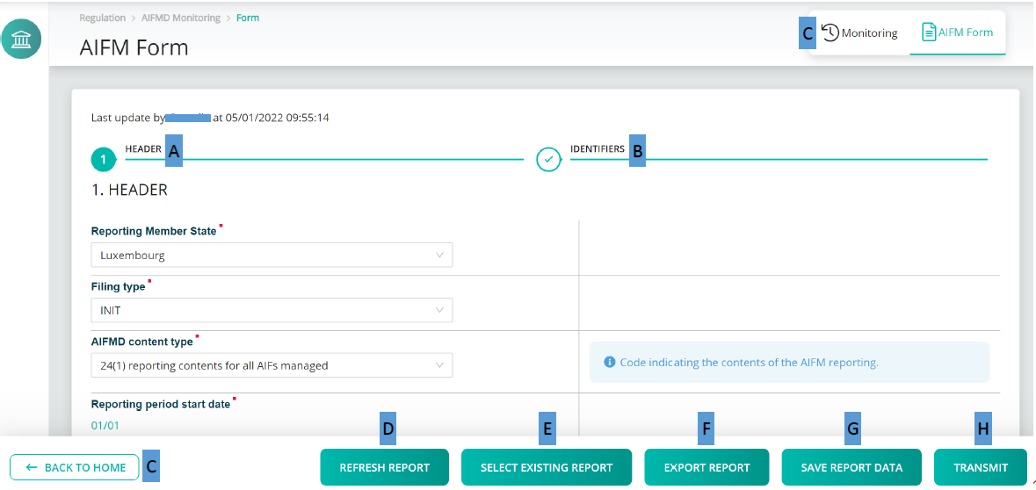The image size is (1036, 490).
Task: Expand the Filing type dropdown arrow
Action: click(440, 310)
